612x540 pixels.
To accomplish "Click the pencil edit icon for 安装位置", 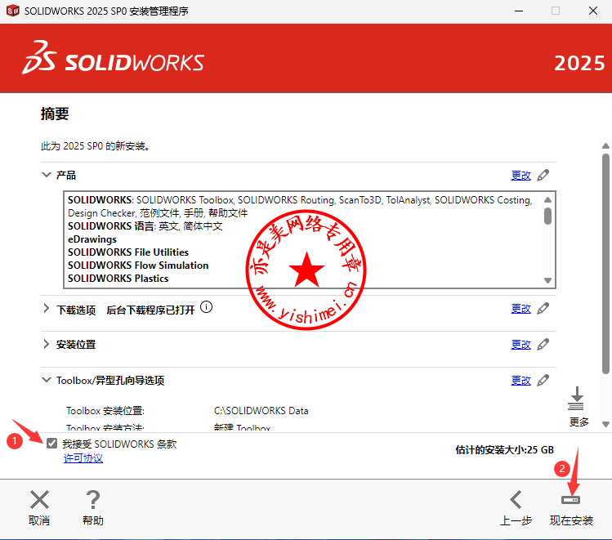I will 543,345.
